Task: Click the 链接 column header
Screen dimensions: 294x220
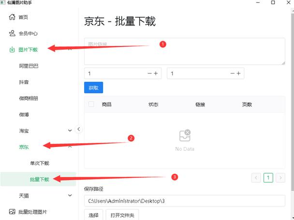Action: (200, 104)
